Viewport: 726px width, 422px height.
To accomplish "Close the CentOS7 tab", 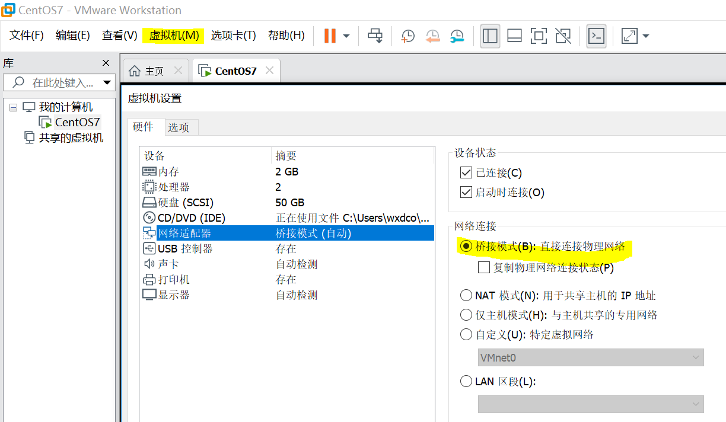I will (x=269, y=71).
